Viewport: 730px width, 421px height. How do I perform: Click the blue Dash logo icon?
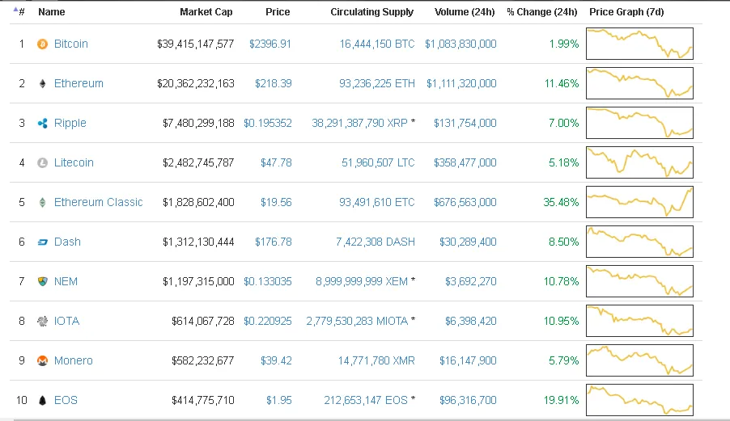tap(42, 242)
